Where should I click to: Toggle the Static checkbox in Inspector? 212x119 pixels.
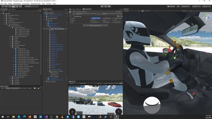(x=116, y=12)
